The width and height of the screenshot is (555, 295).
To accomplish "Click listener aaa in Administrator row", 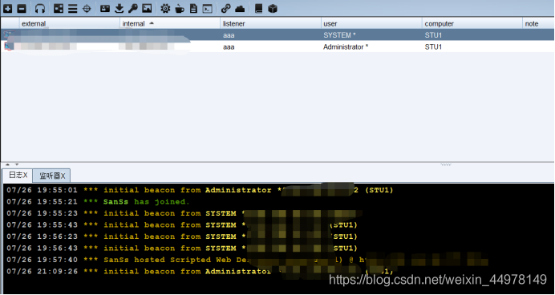I will click(x=229, y=47).
